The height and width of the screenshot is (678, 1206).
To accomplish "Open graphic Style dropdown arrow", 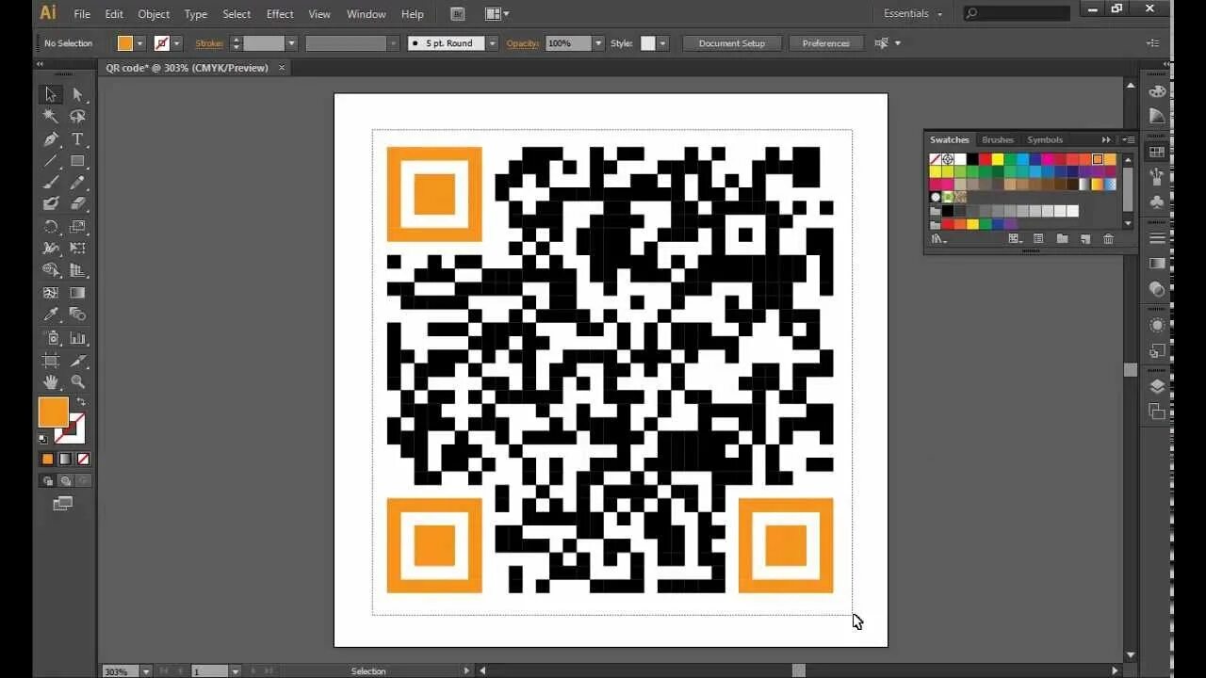I will click(x=663, y=43).
